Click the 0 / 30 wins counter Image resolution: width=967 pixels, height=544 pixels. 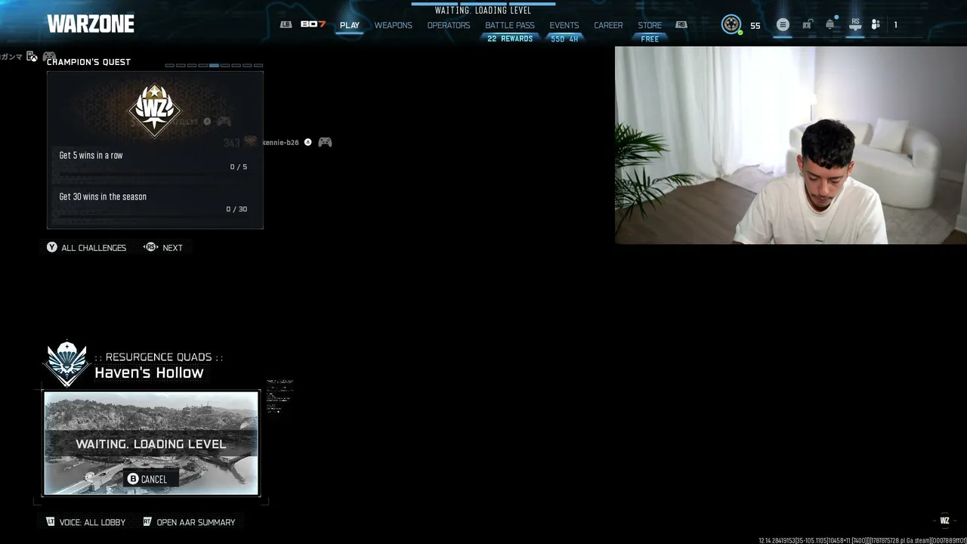(x=236, y=209)
